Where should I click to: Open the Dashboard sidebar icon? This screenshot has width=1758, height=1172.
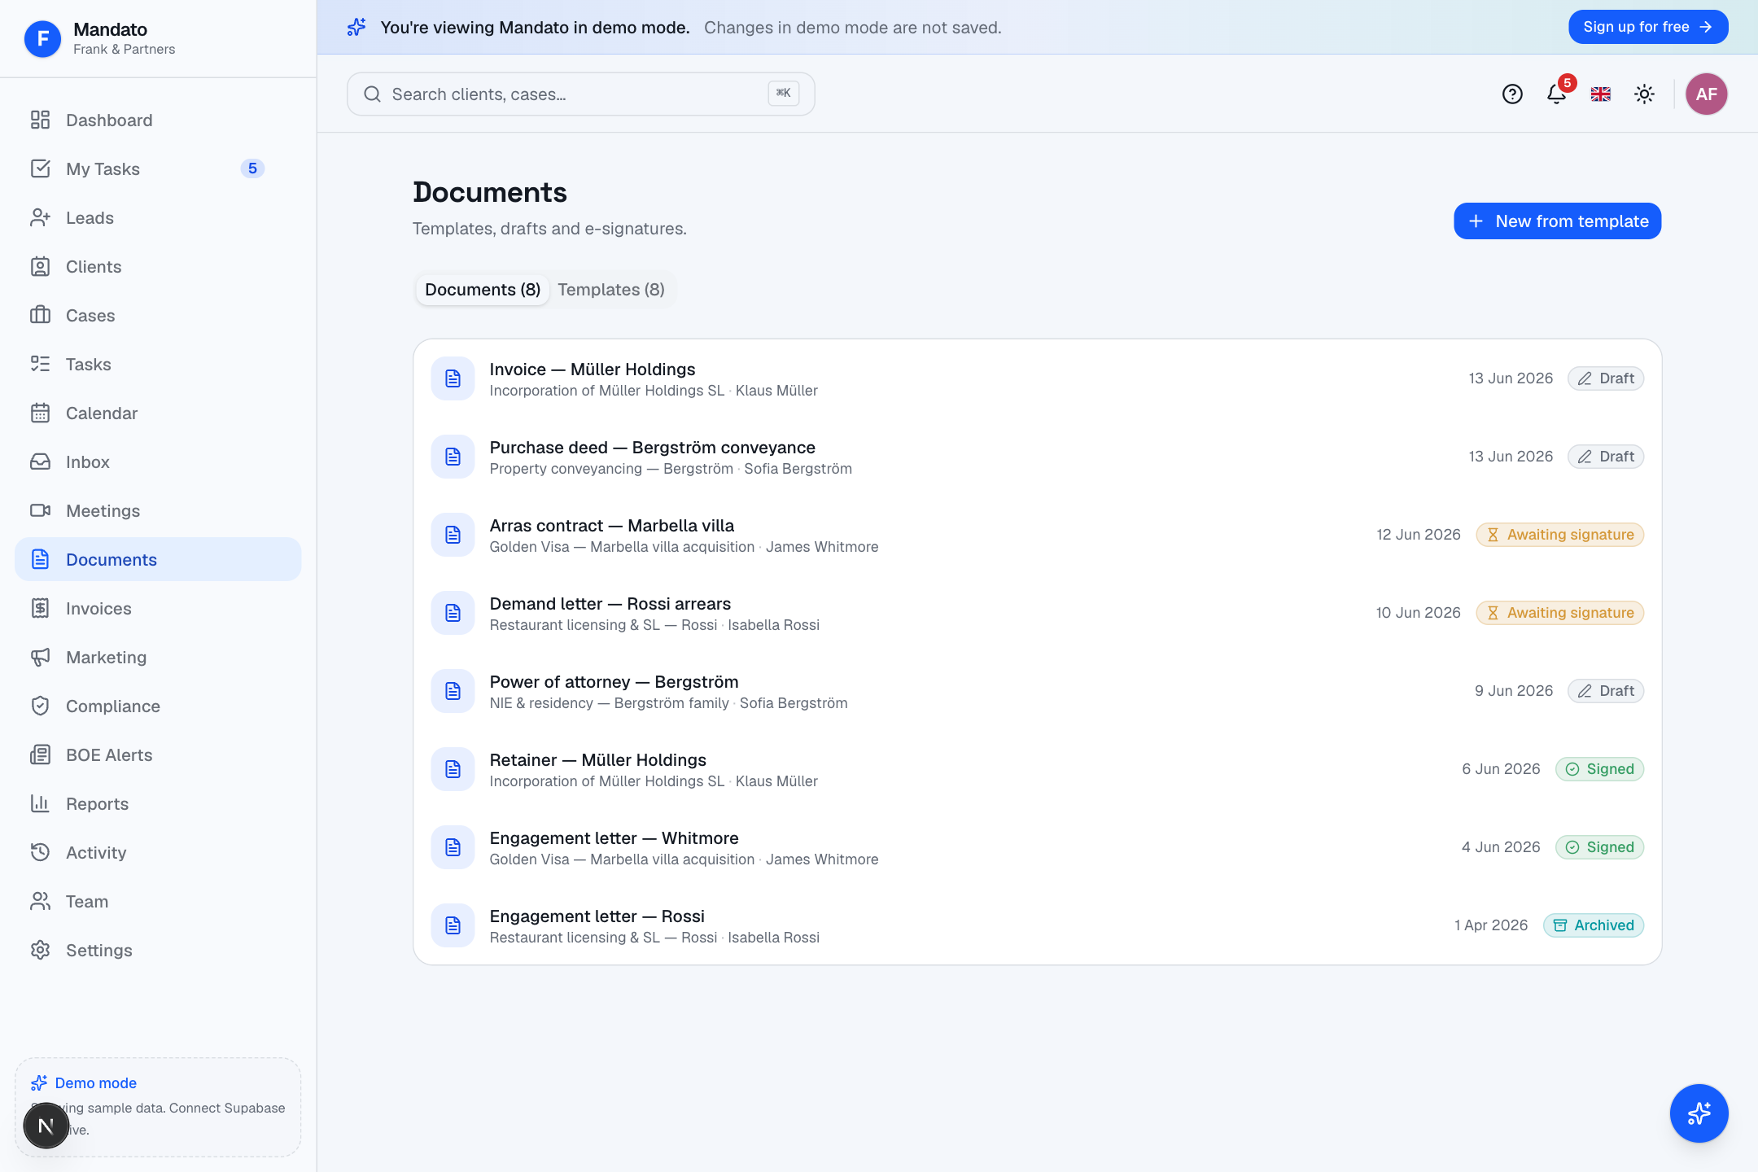(x=40, y=120)
